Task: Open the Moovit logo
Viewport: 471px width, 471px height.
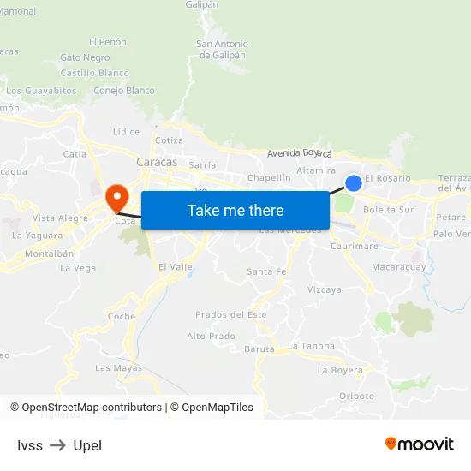Action: [420, 444]
